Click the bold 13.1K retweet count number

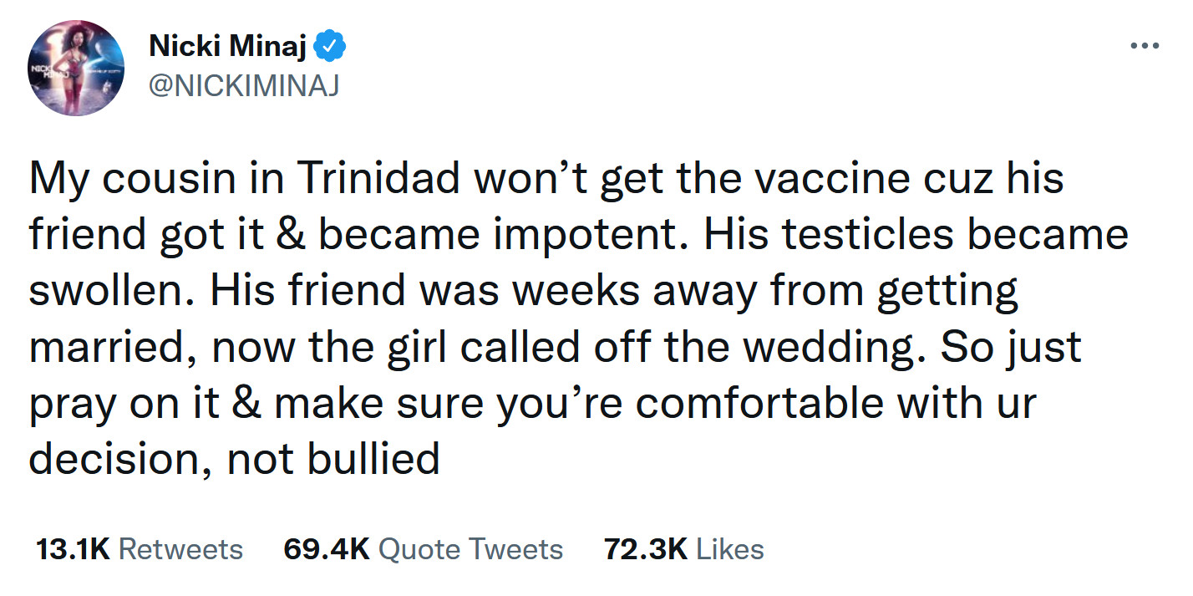tap(73, 549)
